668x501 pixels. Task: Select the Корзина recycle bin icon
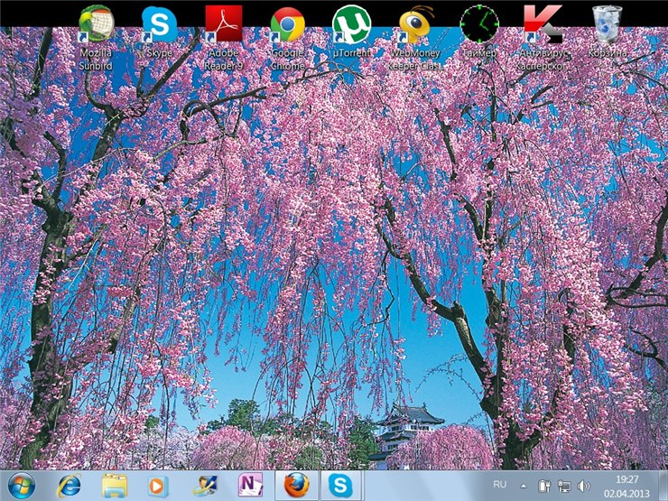click(x=607, y=24)
